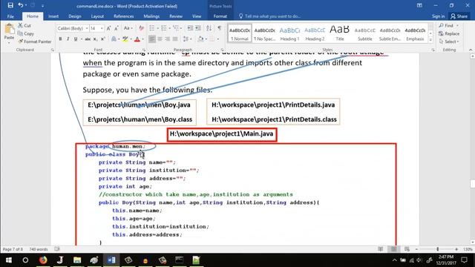Click the Save icon in the title bar

(10, 5)
